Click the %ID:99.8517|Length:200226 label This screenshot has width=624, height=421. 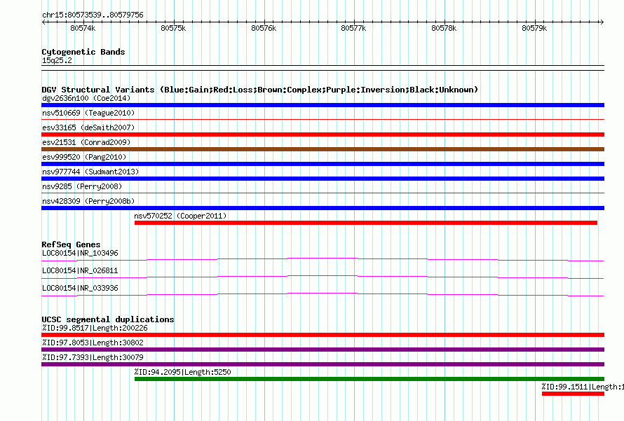point(95,328)
